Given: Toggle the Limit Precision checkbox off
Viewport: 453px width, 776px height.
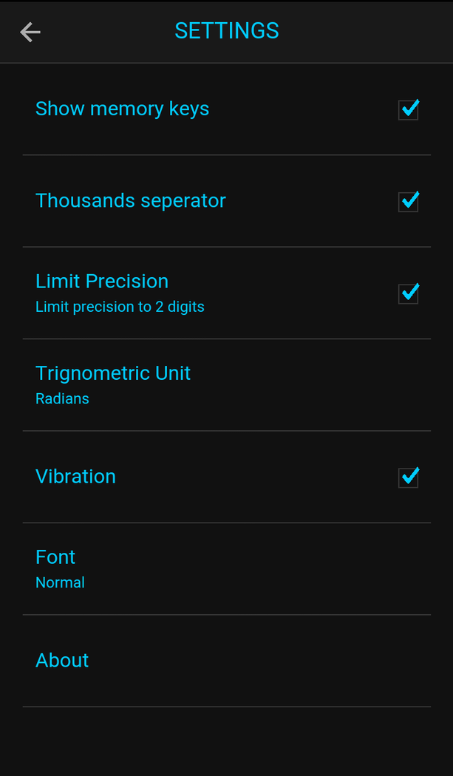Looking at the screenshot, I should (x=409, y=293).
